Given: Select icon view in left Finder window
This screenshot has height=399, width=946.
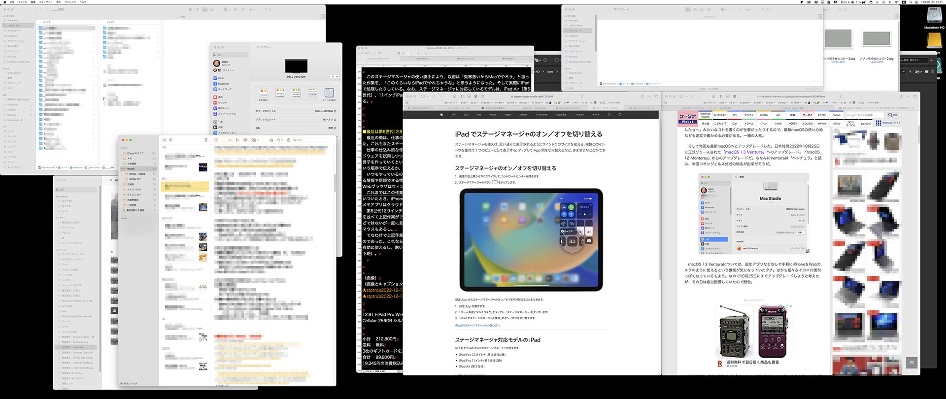Looking at the screenshot, I should tap(191, 9).
